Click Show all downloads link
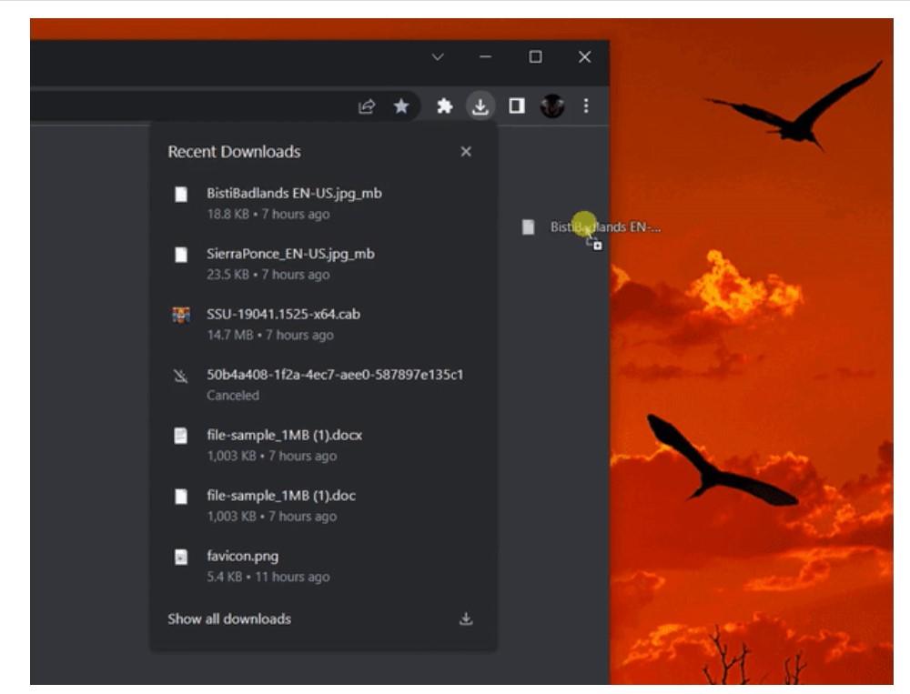The height and width of the screenshot is (694, 910). (229, 619)
